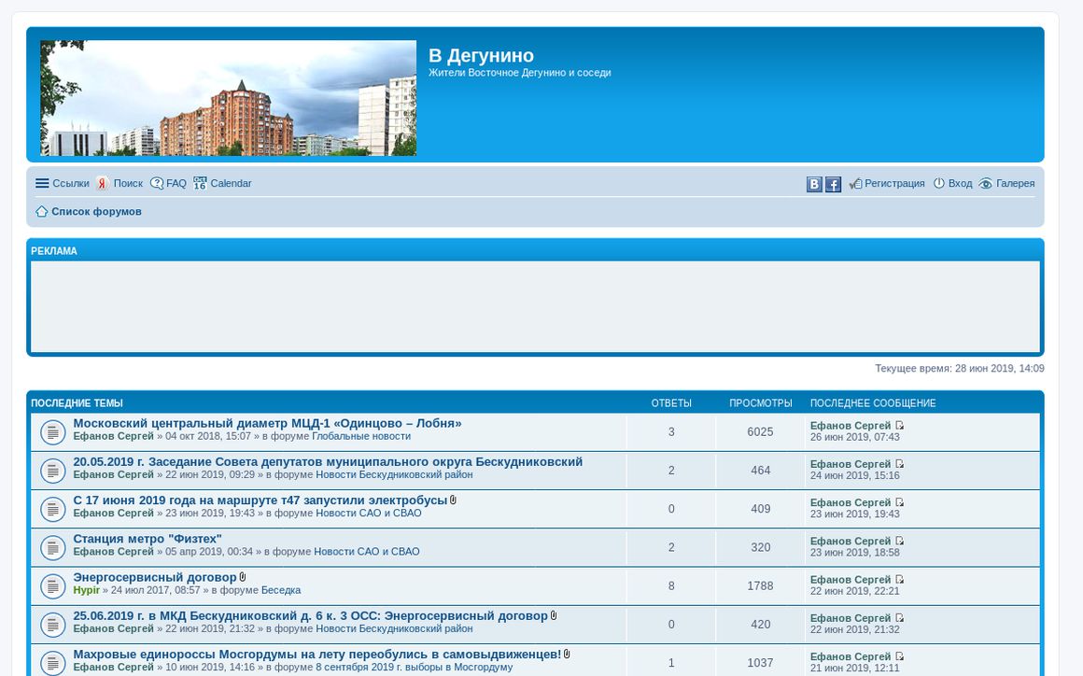Open the Ссылки hamburger menu icon
Image resolution: width=1083 pixels, height=676 pixels.
(x=42, y=183)
